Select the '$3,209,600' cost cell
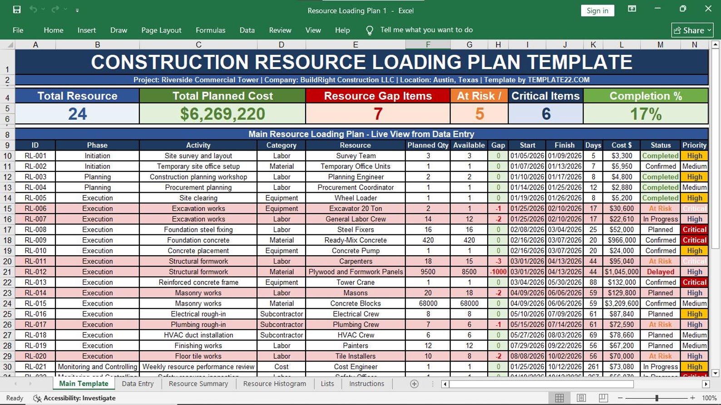 [622, 303]
